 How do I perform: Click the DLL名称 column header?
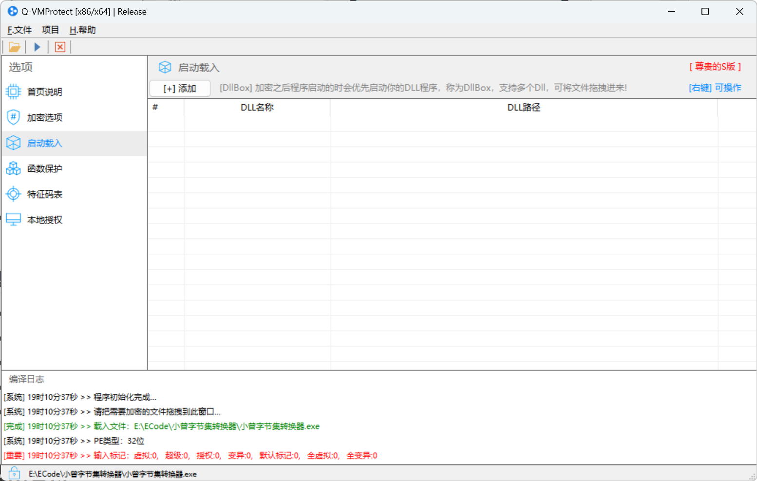tap(257, 108)
